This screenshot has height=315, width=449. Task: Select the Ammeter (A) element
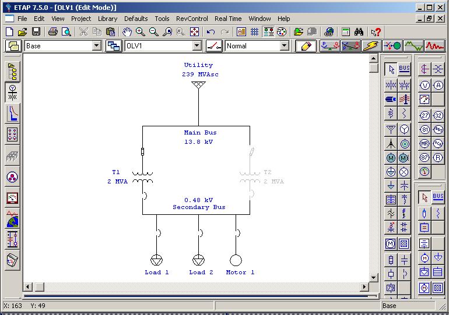pyautogui.click(x=438, y=85)
